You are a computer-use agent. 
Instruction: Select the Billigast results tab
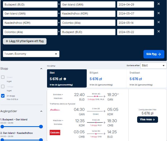point(107,78)
